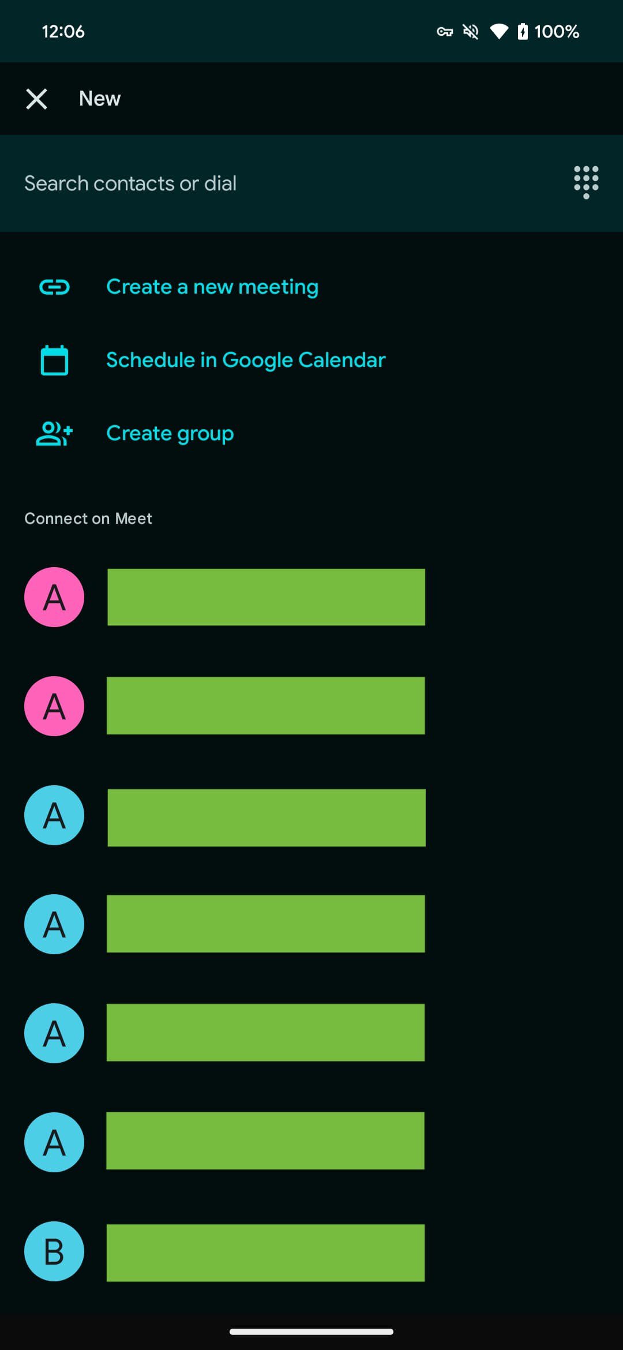Tap the add-people group icon
The image size is (623, 1350).
[54, 433]
